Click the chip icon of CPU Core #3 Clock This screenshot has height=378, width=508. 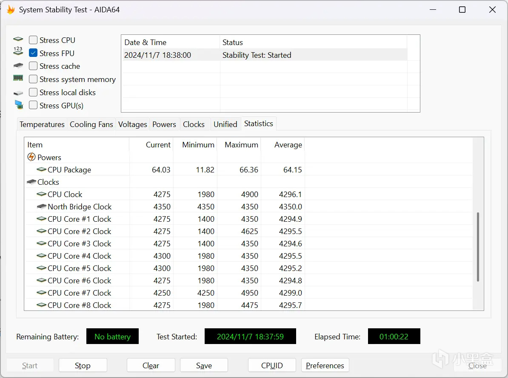(x=41, y=243)
